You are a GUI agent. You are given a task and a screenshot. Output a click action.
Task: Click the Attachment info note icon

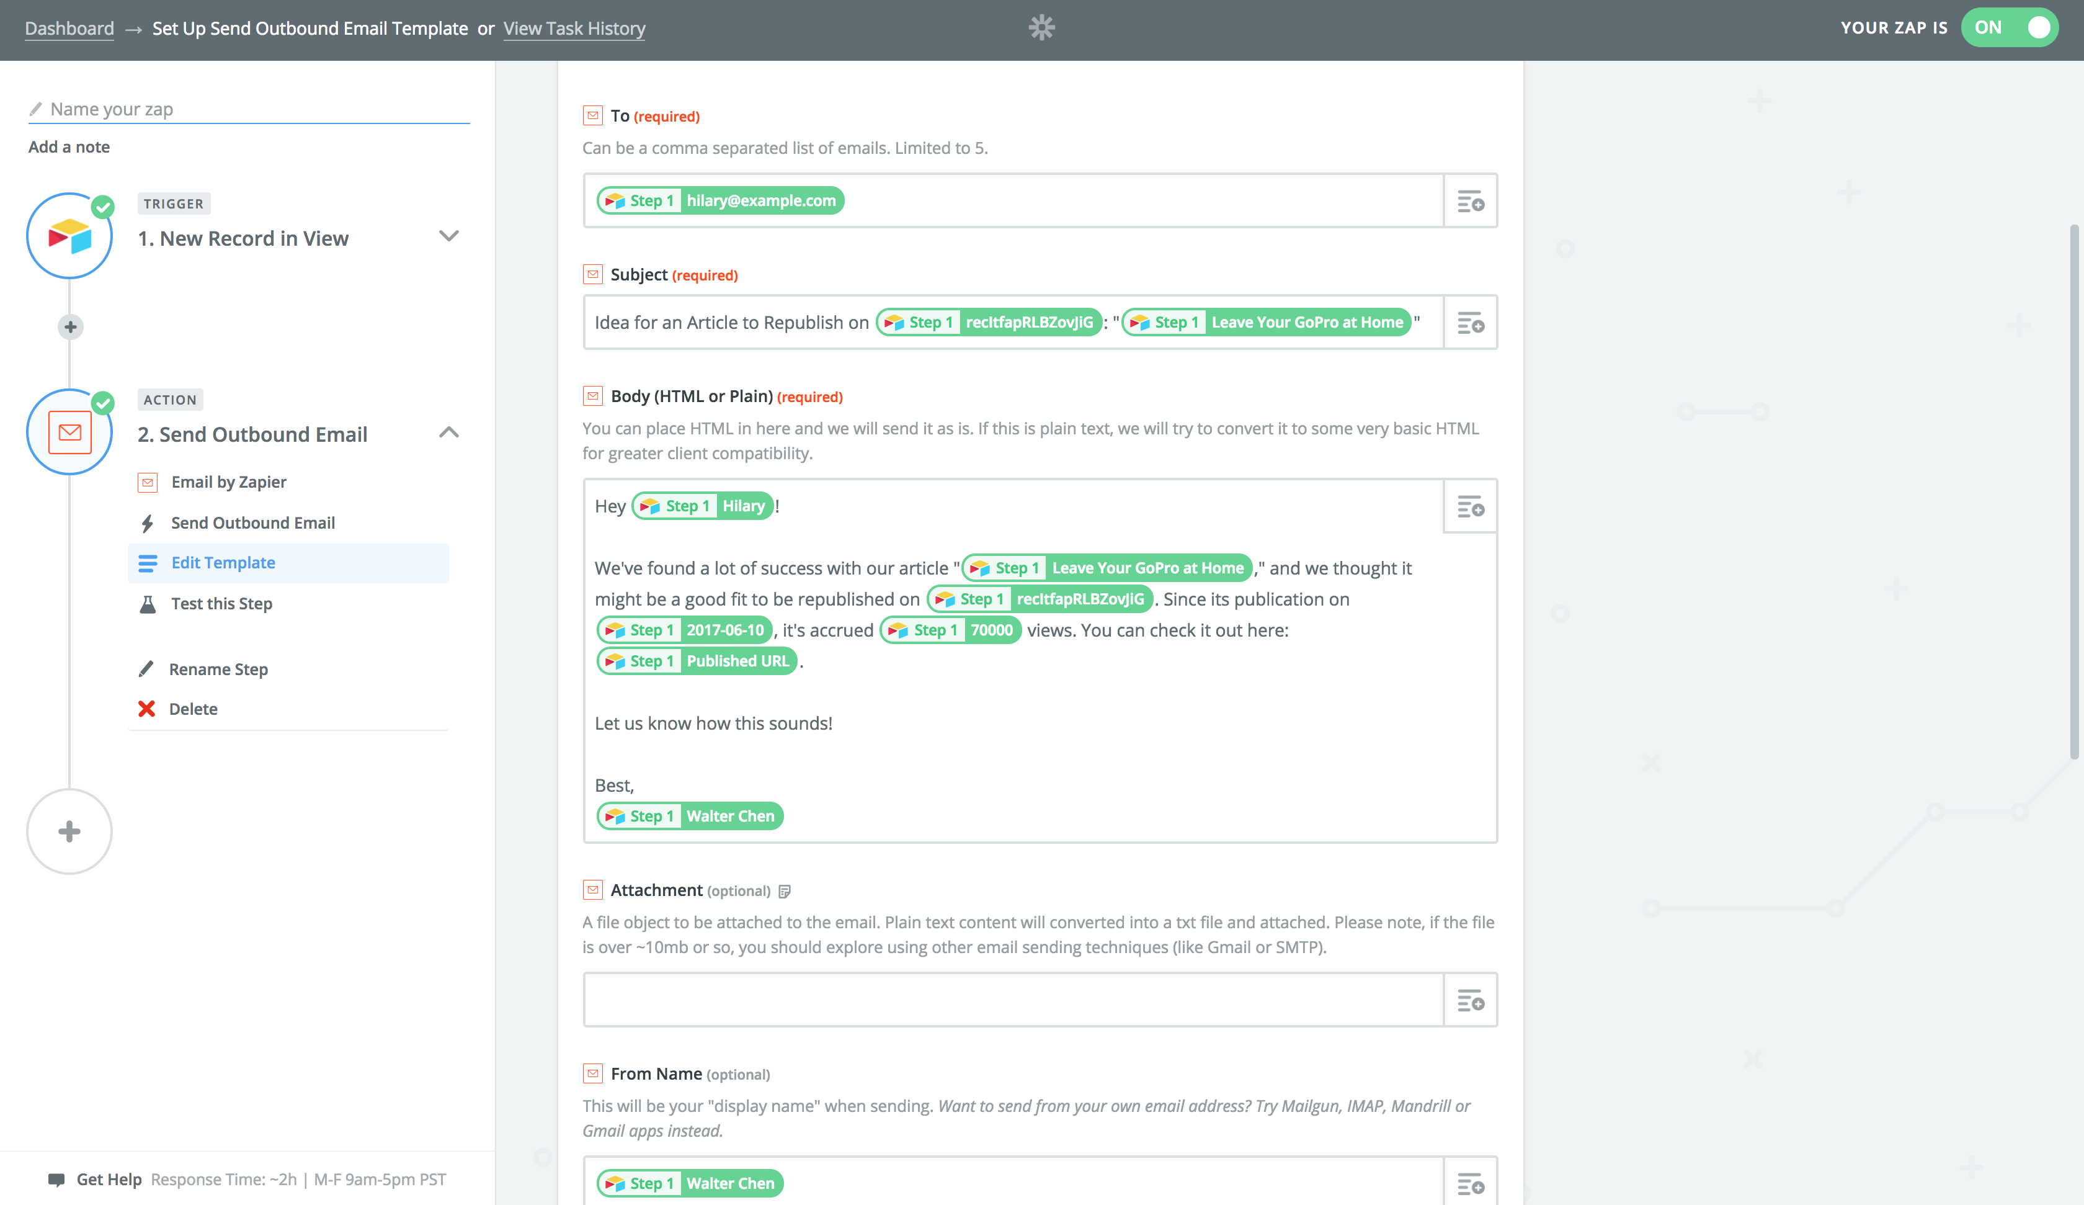(785, 891)
